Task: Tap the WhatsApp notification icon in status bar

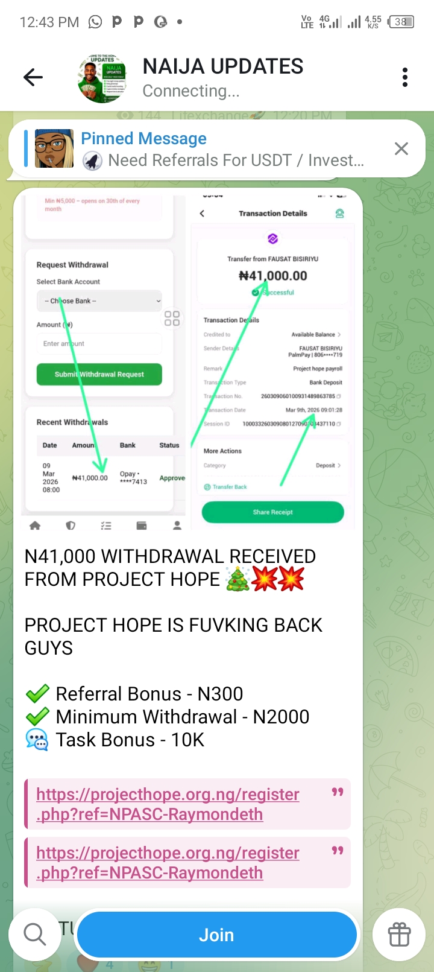Action: pos(95,22)
